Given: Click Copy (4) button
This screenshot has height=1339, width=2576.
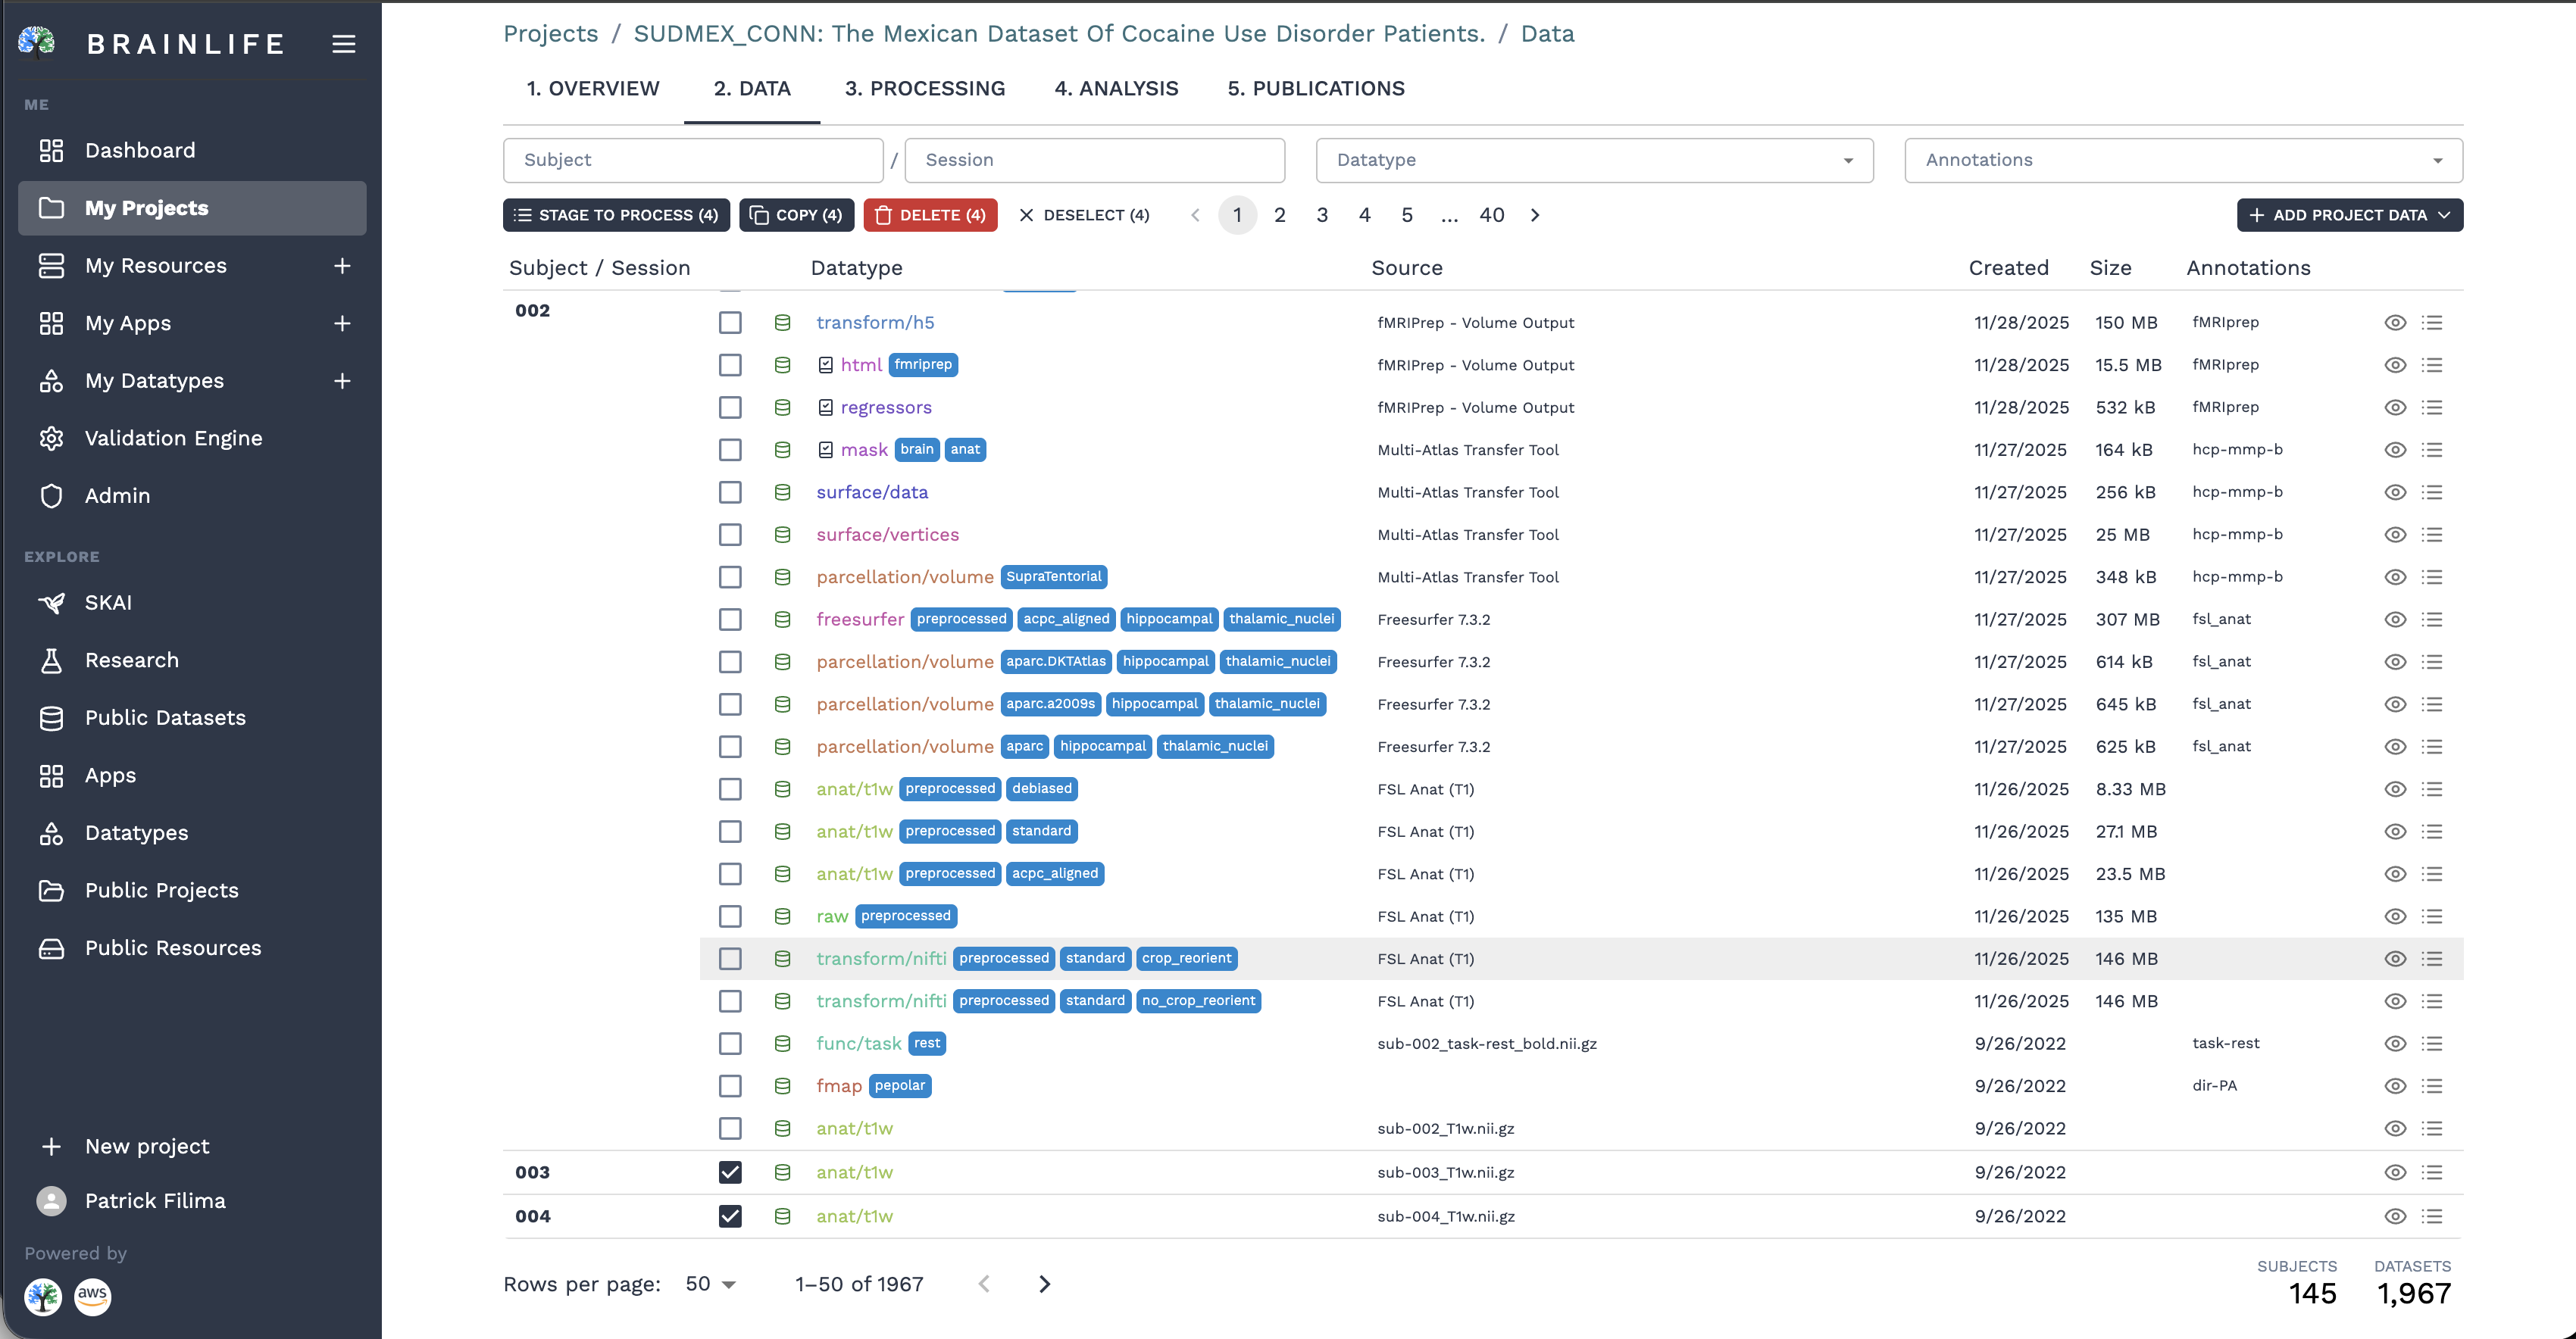Looking at the screenshot, I should (796, 215).
